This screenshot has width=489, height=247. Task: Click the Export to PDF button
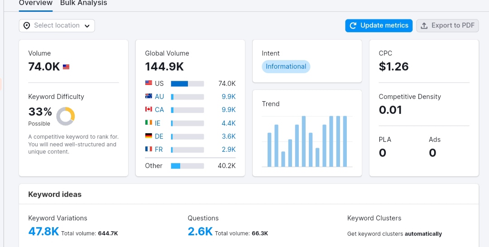[447, 25]
